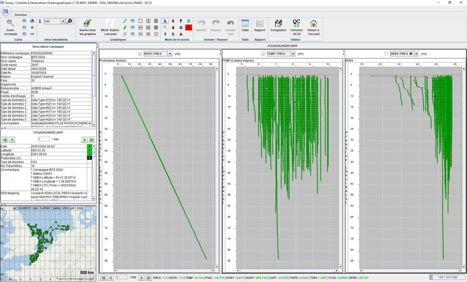Open the DEPH / PRES graph dropdown
467x282 pixels.
click(x=170, y=54)
